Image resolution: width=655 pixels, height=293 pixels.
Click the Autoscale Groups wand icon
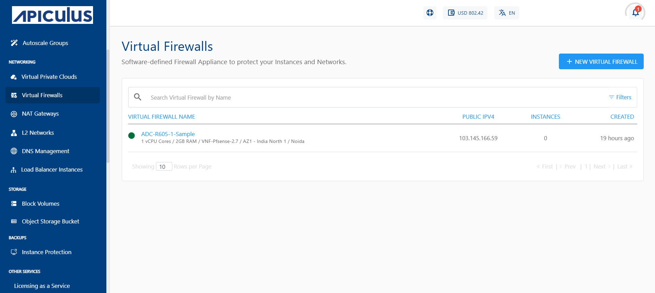(x=14, y=43)
